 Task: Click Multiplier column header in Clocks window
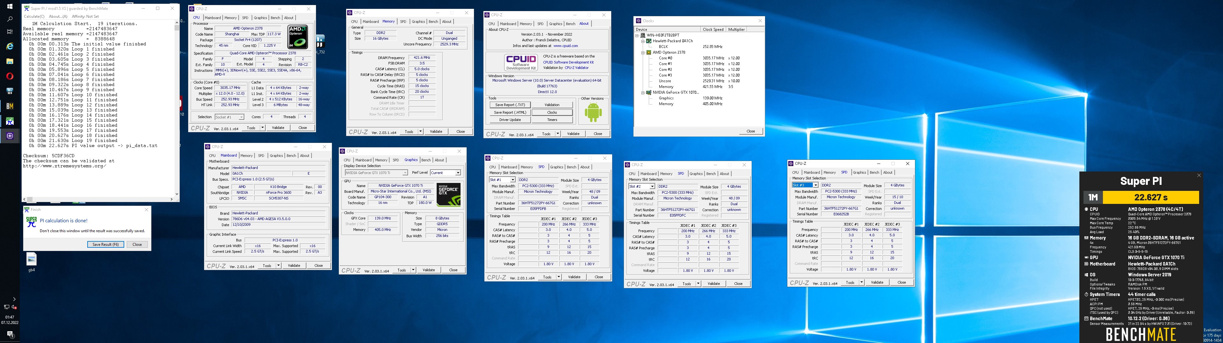(736, 29)
